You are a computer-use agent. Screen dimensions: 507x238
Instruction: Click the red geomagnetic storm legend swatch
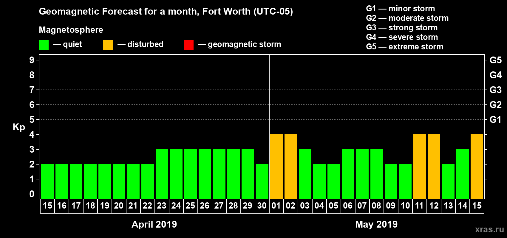[x=188, y=45]
